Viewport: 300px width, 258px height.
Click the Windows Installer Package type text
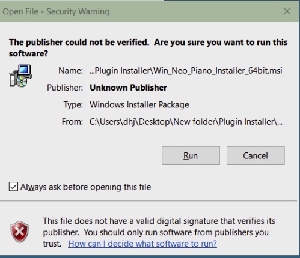(139, 105)
